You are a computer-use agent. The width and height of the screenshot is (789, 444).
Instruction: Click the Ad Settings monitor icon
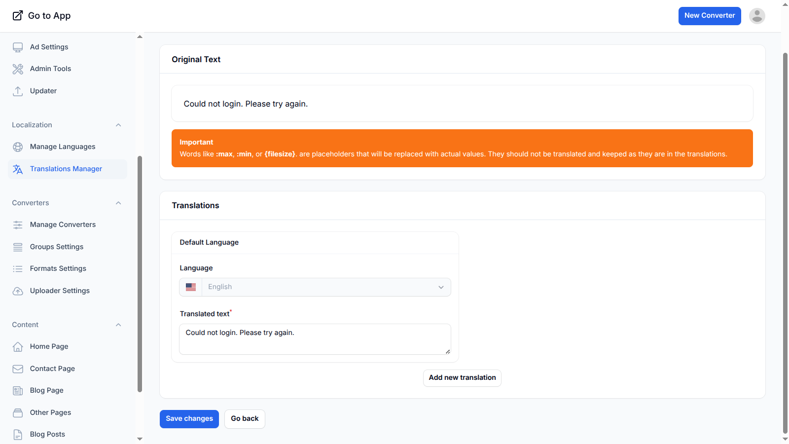[x=18, y=47]
